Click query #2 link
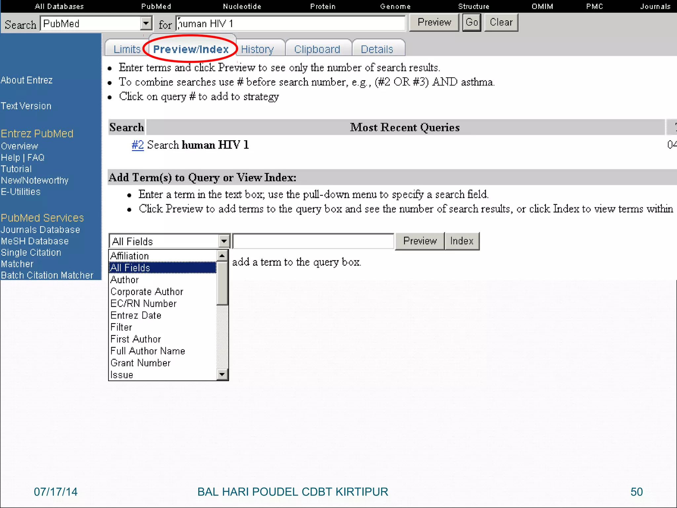Viewport: 677px width, 508px height. (x=138, y=145)
